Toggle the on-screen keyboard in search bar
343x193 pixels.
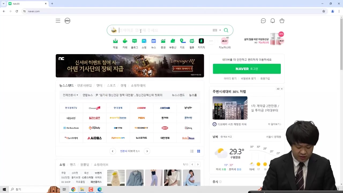click(x=215, y=30)
